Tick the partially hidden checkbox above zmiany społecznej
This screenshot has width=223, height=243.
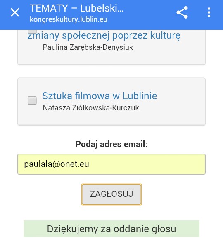(x=32, y=31)
